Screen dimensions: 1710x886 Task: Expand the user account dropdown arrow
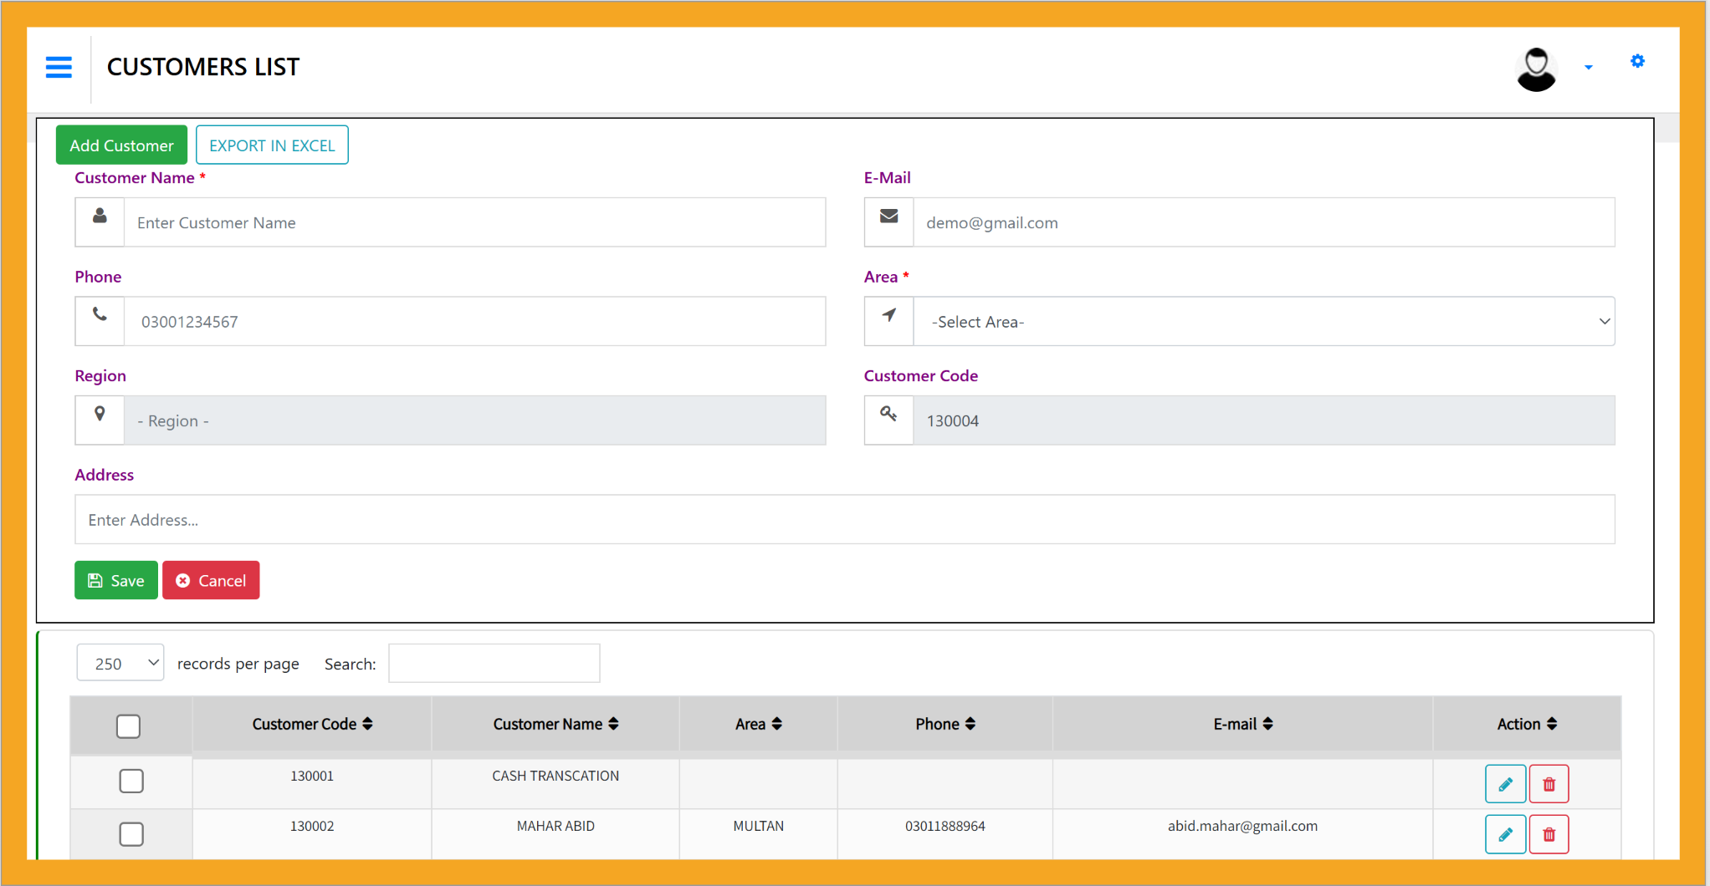(x=1588, y=68)
